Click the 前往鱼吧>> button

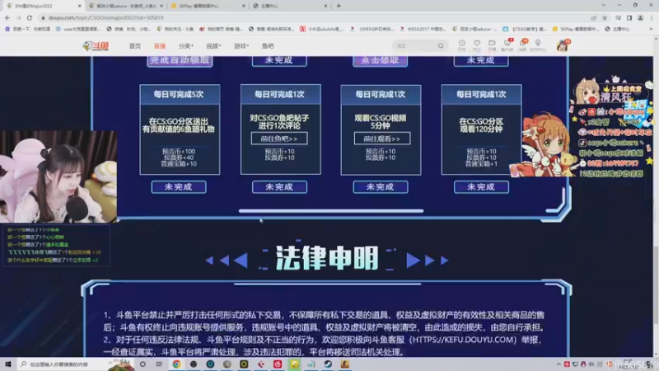279,139
